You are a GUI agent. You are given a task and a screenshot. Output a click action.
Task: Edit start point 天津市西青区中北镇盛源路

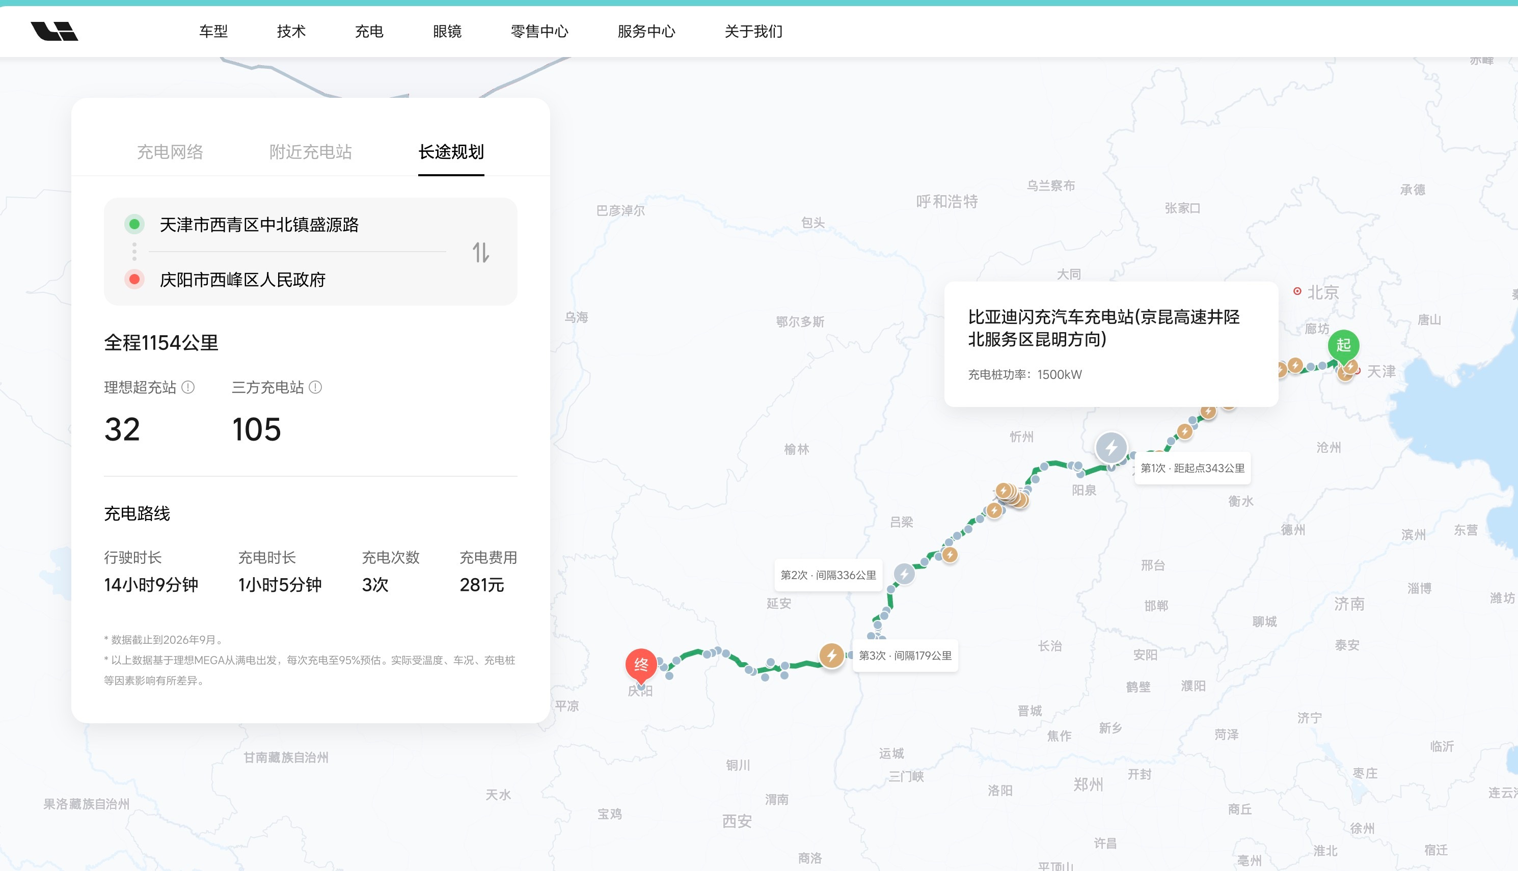pos(259,225)
